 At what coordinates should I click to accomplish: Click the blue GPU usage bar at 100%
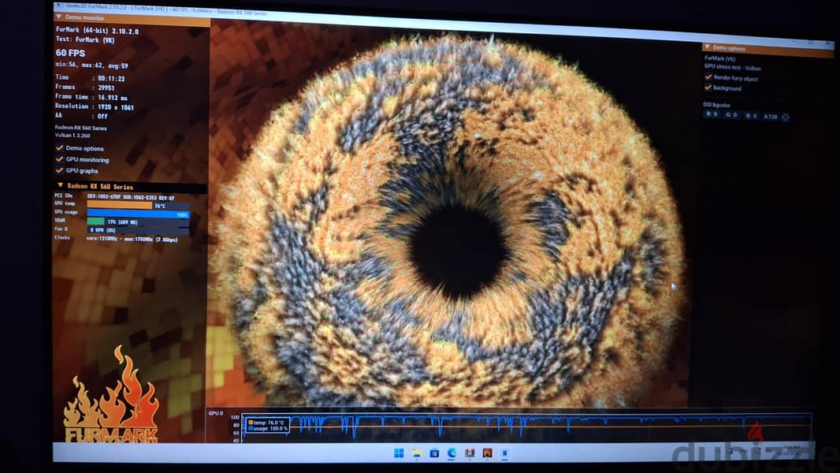click(138, 214)
